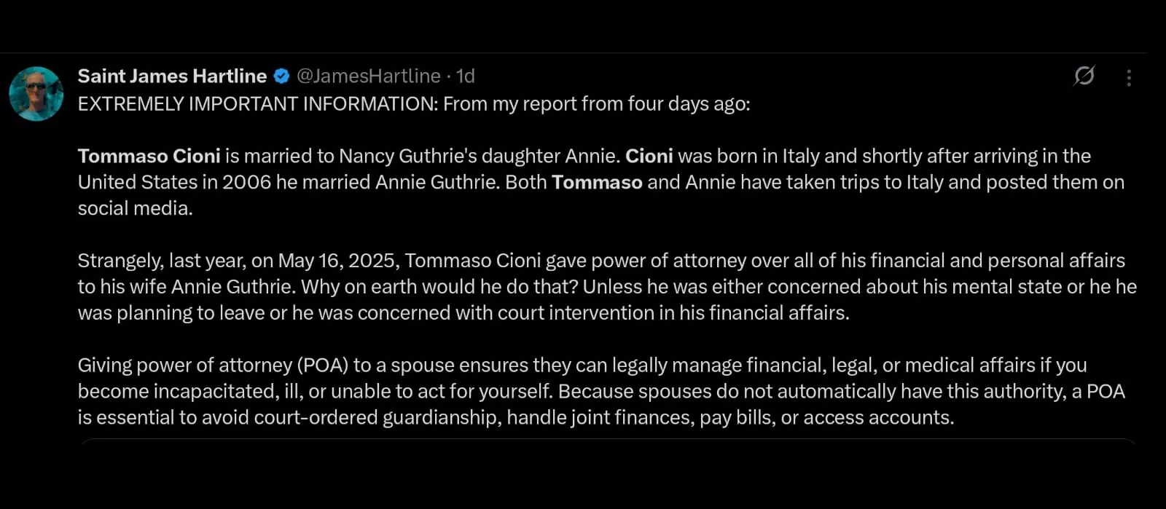
Task: Click the words "social media."
Action: [136, 209]
